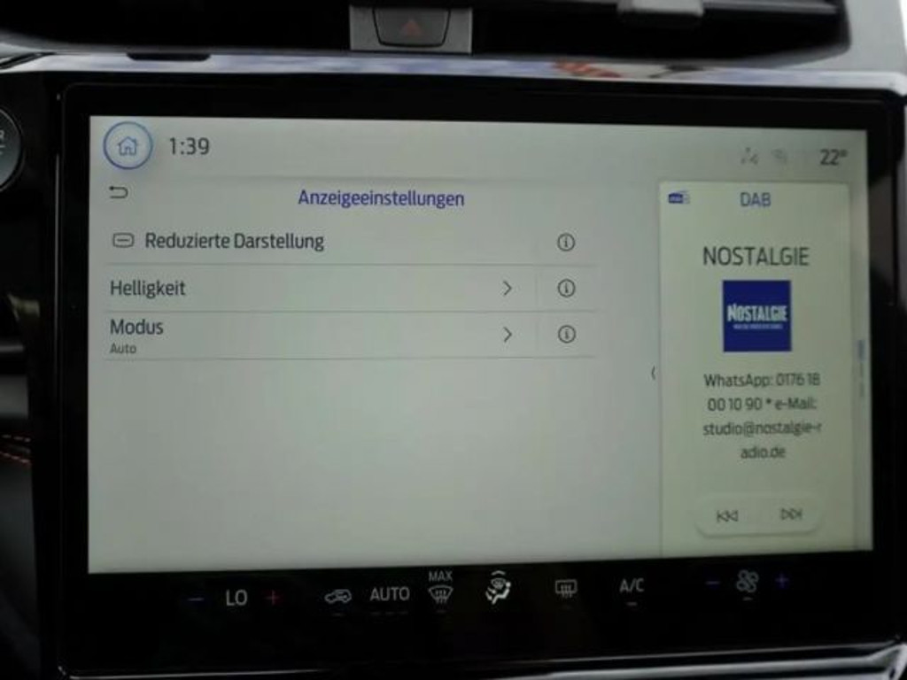Enable MAX windshield defrost
Screen dimensions: 907x680
coord(440,587)
